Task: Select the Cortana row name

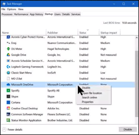Action: point(16,103)
